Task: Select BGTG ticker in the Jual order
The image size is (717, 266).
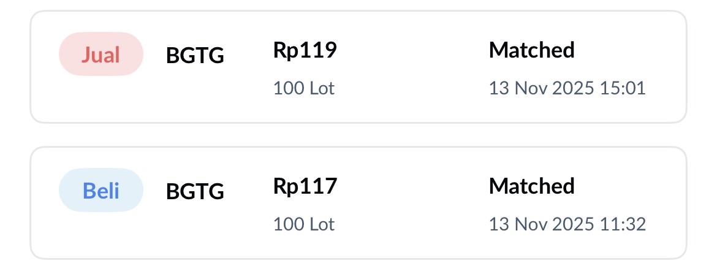Action: coord(195,56)
